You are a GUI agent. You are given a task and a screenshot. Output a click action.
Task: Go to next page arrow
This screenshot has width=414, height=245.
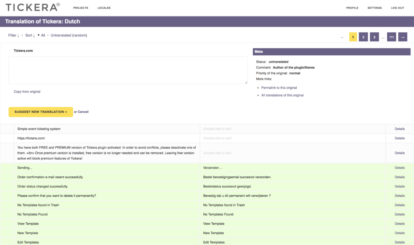[403, 37]
